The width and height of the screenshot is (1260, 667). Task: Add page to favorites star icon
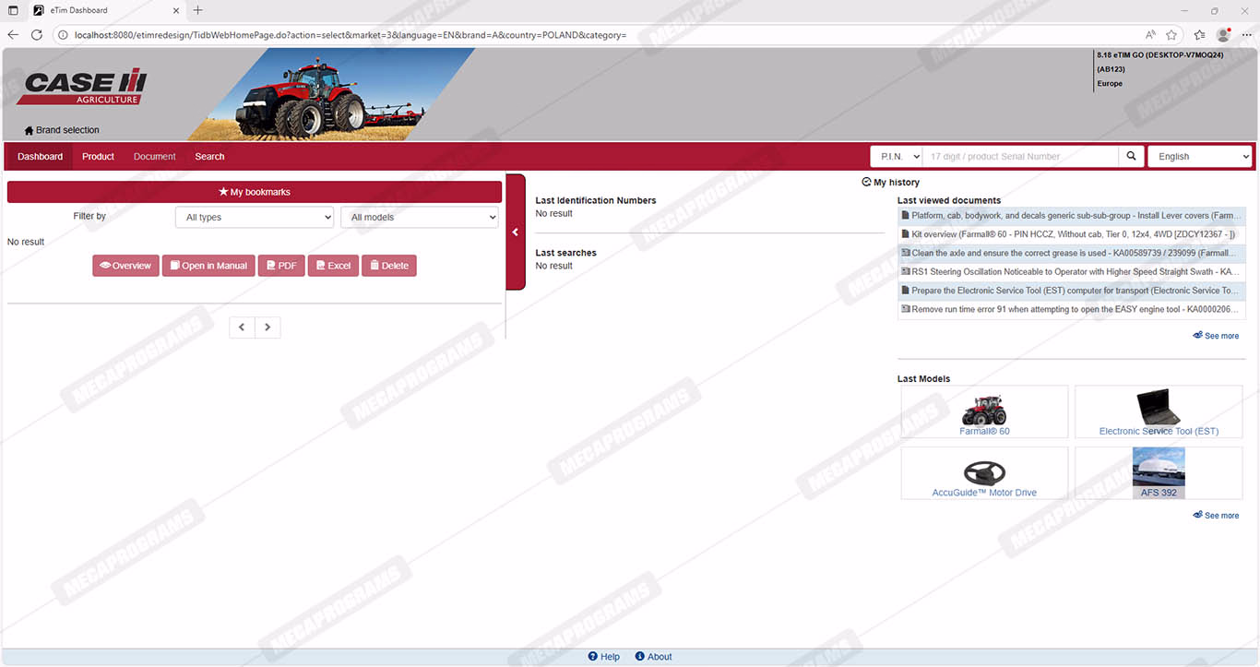(x=1171, y=35)
